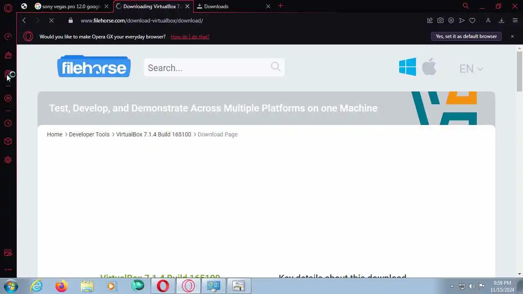Open the ad blocker shield icon
The image size is (523, 294).
(x=451, y=20)
